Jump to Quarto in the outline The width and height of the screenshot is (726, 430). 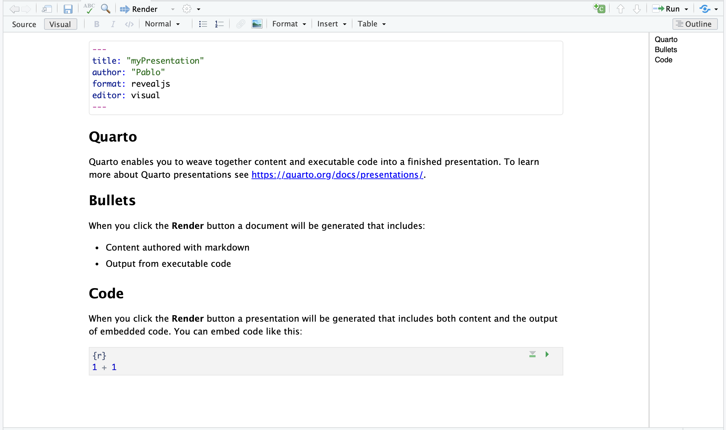coord(666,40)
